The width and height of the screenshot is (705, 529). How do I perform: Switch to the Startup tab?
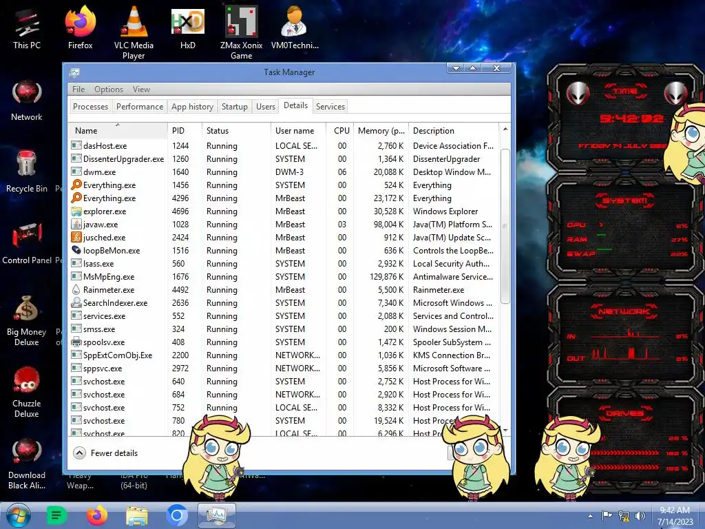[x=234, y=107]
